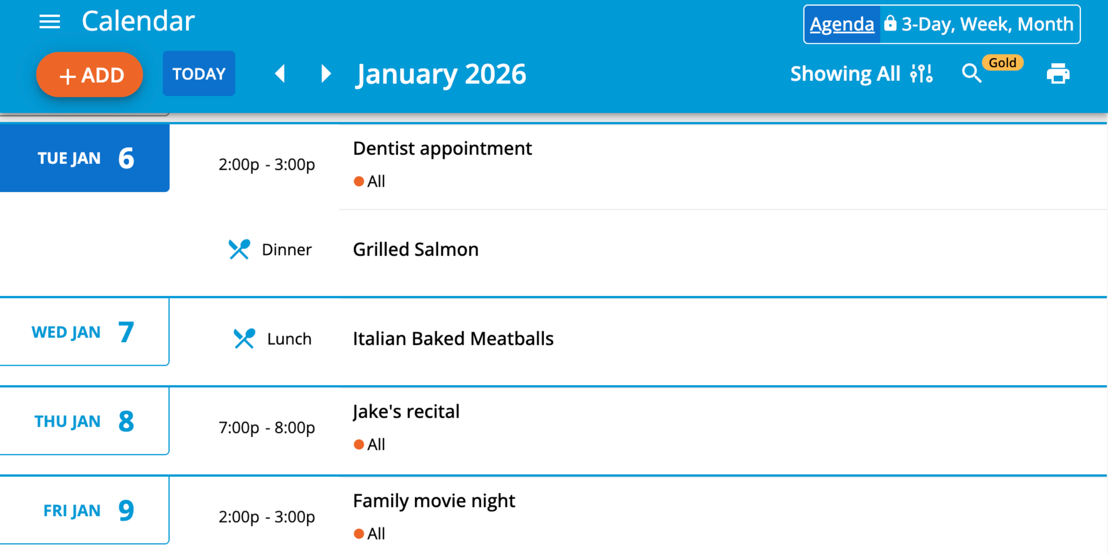This screenshot has width=1108, height=554.
Task: Open the navigation menu
Action: point(49,21)
